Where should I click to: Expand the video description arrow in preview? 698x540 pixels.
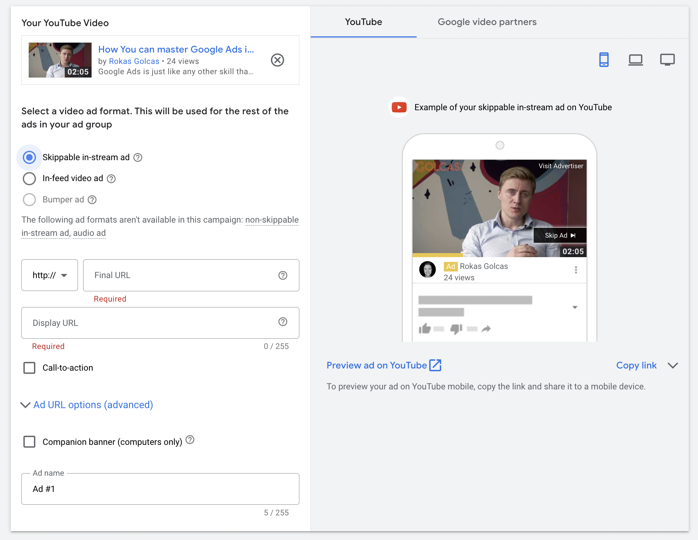coord(575,307)
